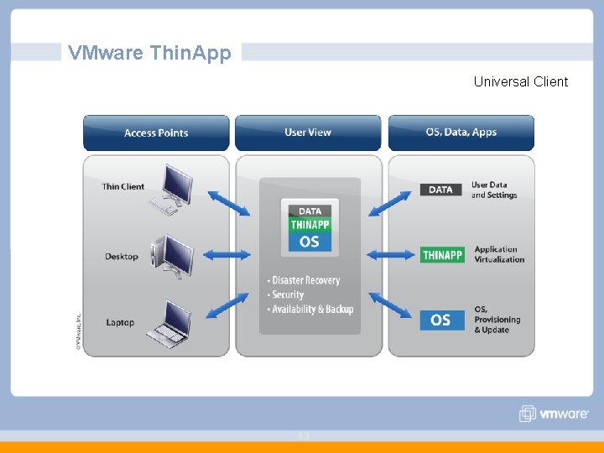
Task: Select the User View header
Action: 308,133
